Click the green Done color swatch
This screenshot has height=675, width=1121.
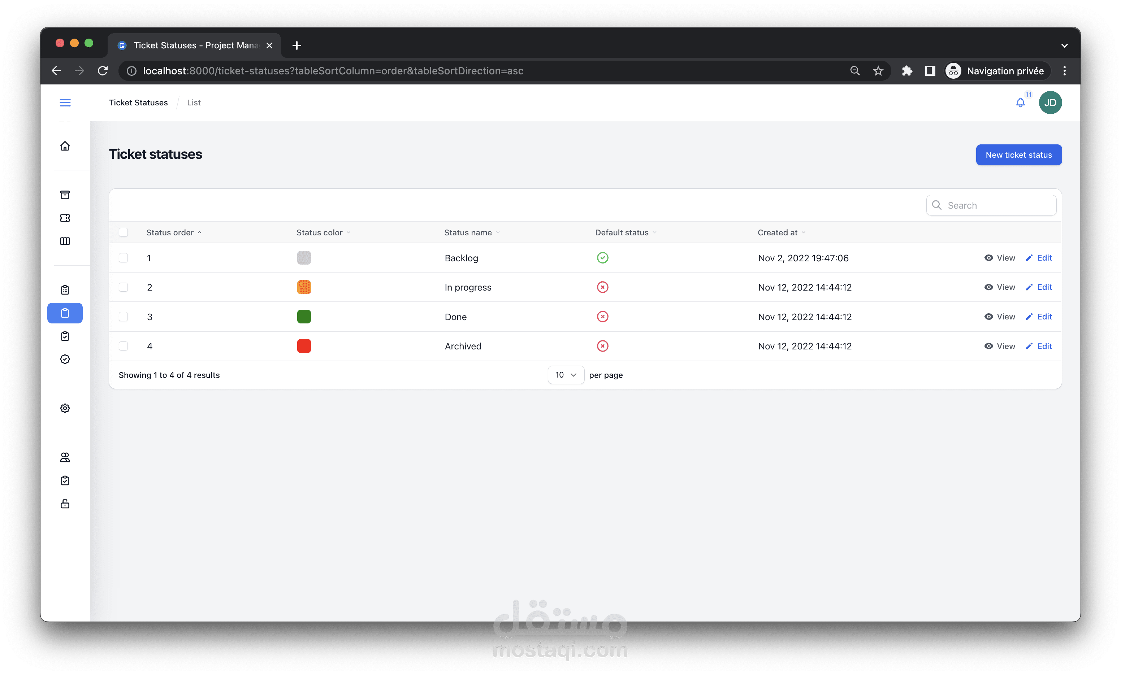pyautogui.click(x=304, y=317)
